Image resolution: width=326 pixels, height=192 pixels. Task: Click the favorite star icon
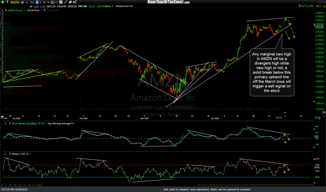(x=320, y=2)
